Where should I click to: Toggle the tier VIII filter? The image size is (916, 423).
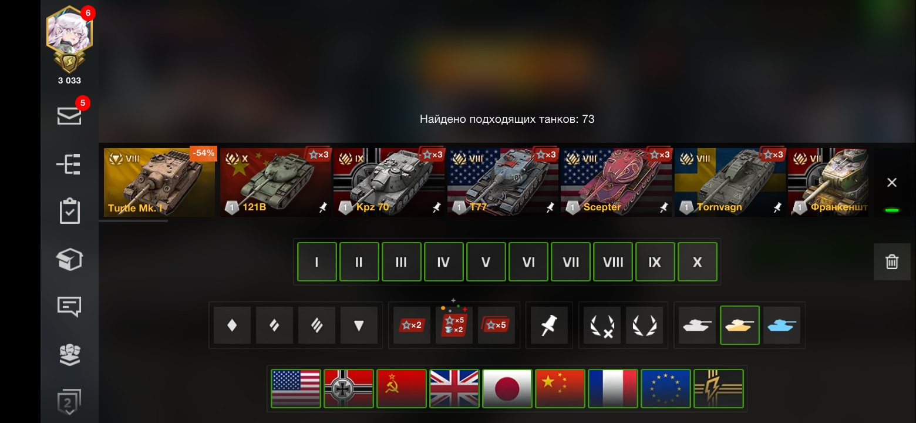tap(613, 262)
